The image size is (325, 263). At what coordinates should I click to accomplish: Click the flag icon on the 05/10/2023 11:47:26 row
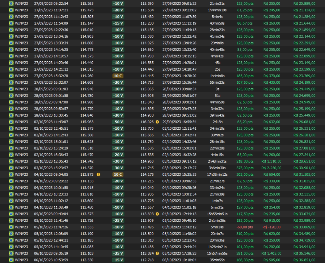click(11, 227)
